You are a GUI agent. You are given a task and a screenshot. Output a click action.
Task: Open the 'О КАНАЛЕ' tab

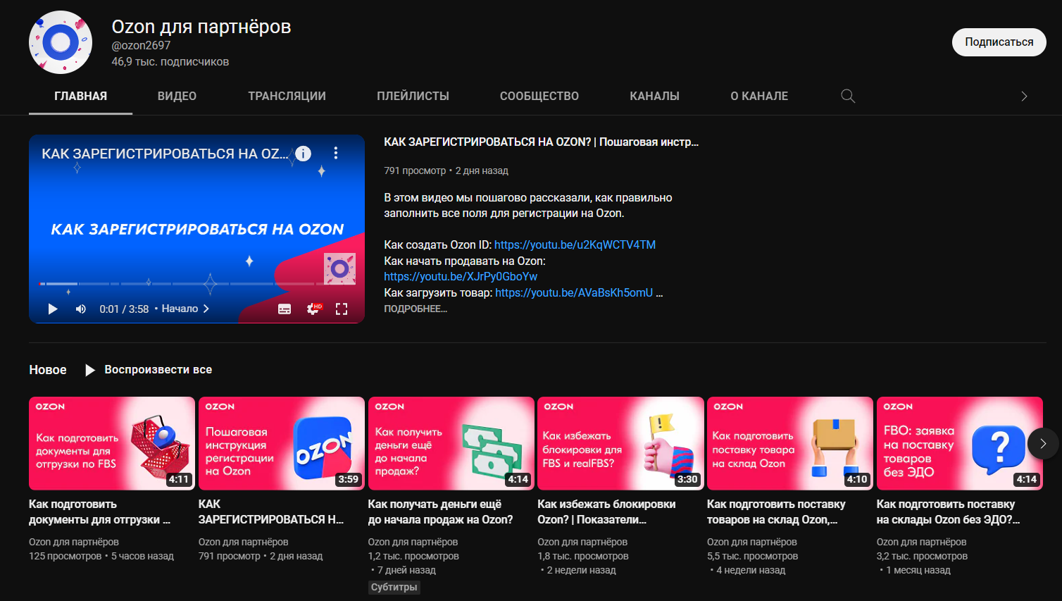[x=759, y=96]
